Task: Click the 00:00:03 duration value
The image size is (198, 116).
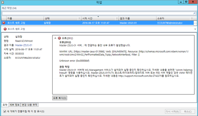Action: click(19, 54)
